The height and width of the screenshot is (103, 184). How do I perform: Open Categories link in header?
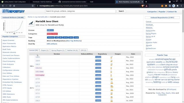(152, 12)
